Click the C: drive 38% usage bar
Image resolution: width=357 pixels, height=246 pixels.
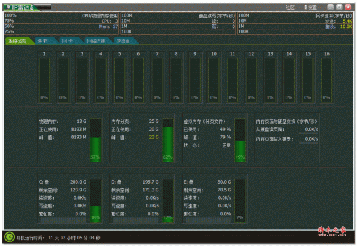(96, 201)
